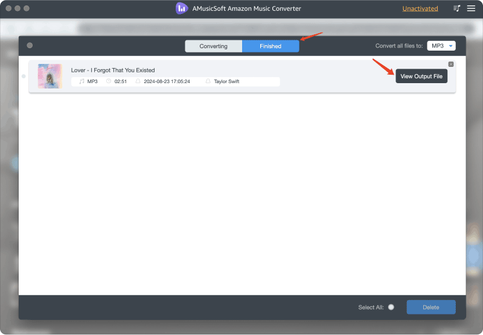Click the window zoom button
The height and width of the screenshot is (335, 483).
click(27, 8)
